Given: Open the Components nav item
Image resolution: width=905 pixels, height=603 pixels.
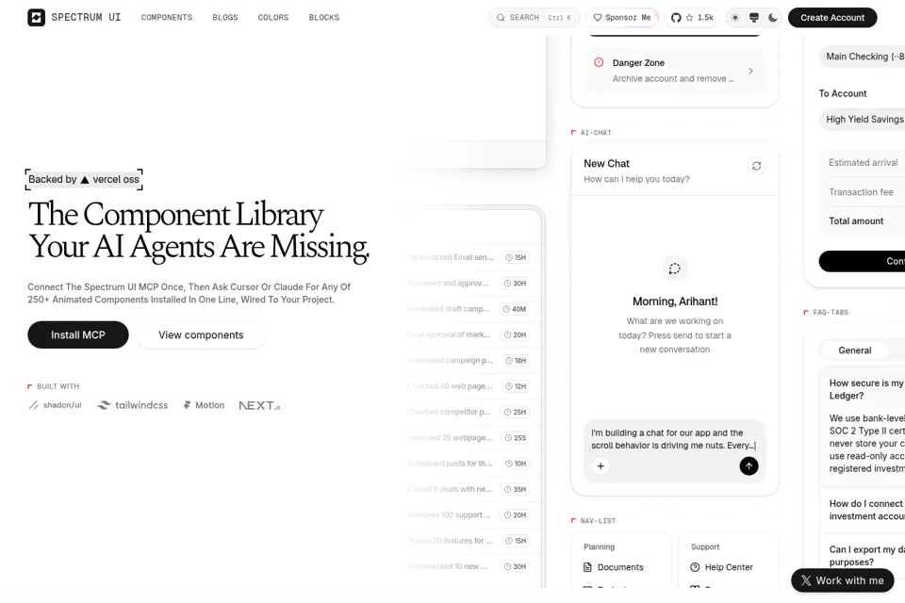Looking at the screenshot, I should [167, 17].
